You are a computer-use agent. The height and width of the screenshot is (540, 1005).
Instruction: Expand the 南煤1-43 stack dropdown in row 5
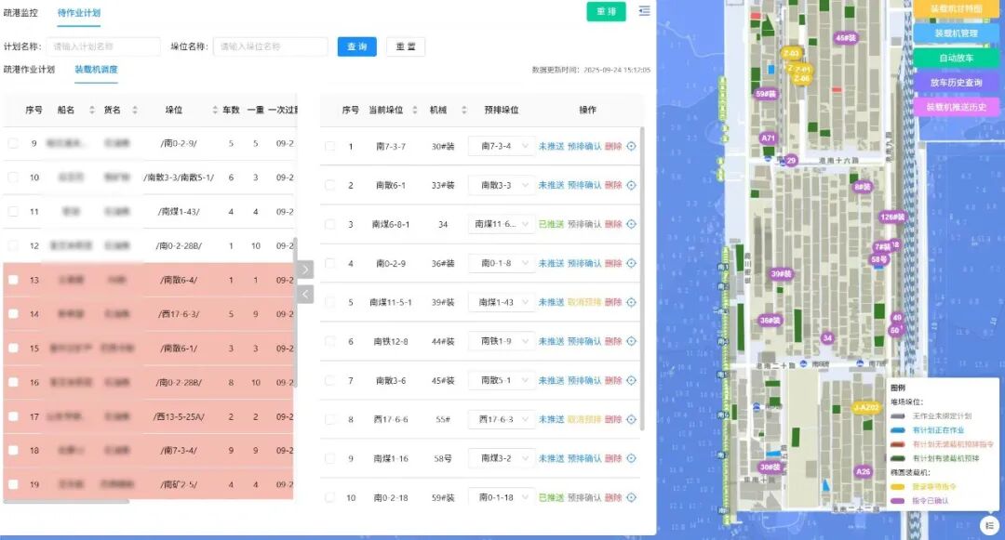[502, 302]
